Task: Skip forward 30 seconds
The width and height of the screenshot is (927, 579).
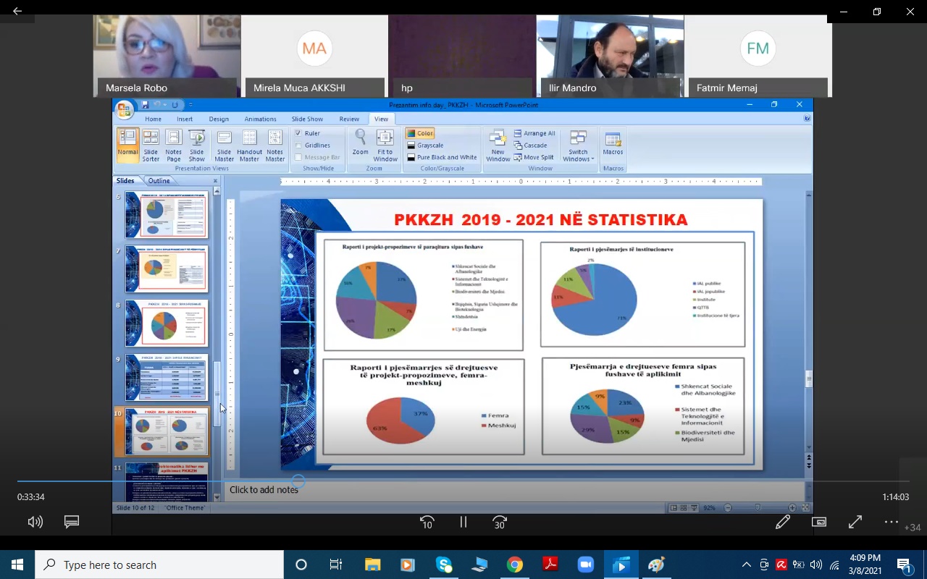Action: point(500,522)
